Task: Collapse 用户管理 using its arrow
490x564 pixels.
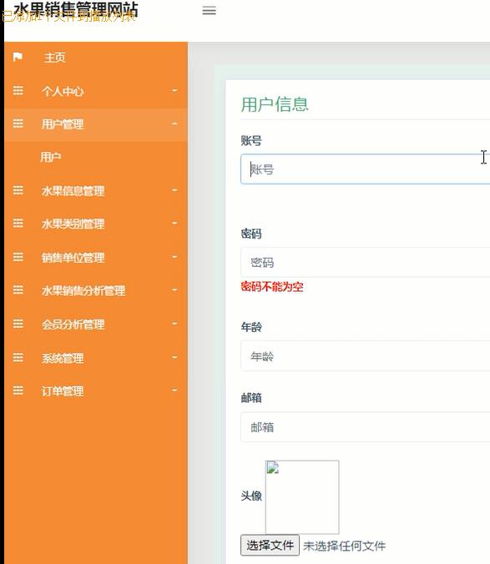Action: pyautogui.click(x=174, y=123)
